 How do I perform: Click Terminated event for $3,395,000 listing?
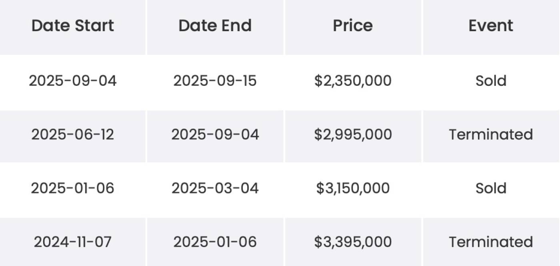pyautogui.click(x=491, y=242)
